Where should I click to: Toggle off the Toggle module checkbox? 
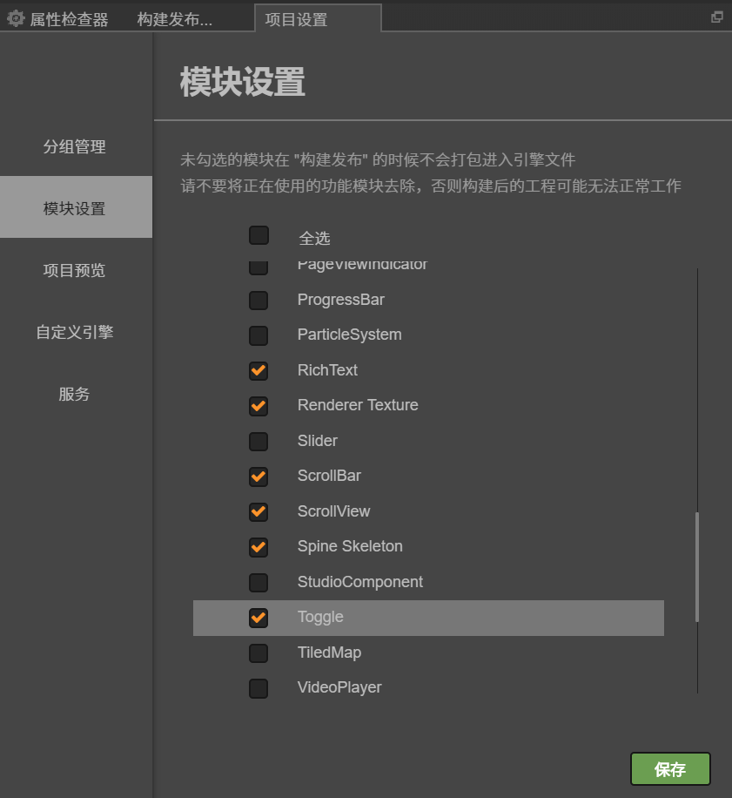pos(259,618)
